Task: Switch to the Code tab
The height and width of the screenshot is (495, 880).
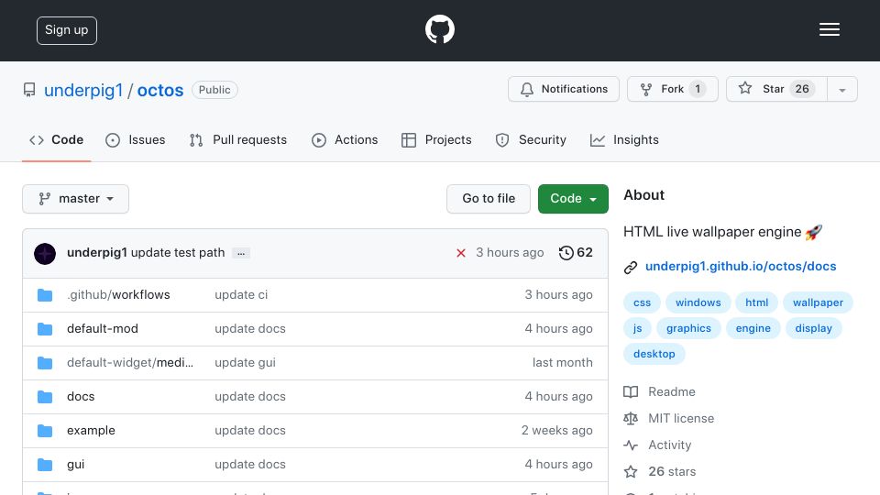Action: [x=56, y=139]
